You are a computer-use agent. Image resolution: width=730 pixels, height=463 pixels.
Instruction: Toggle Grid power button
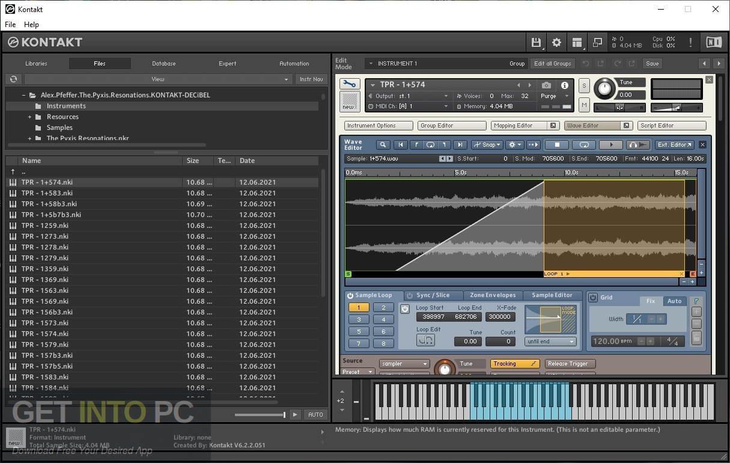tap(593, 298)
